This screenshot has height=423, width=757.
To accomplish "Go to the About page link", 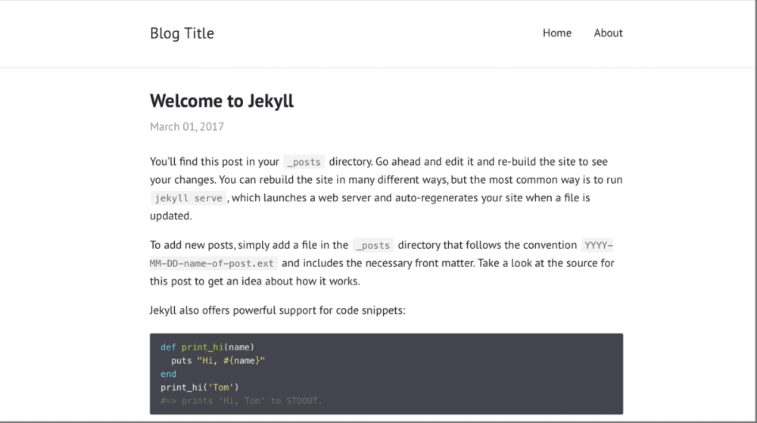I will click(x=608, y=33).
